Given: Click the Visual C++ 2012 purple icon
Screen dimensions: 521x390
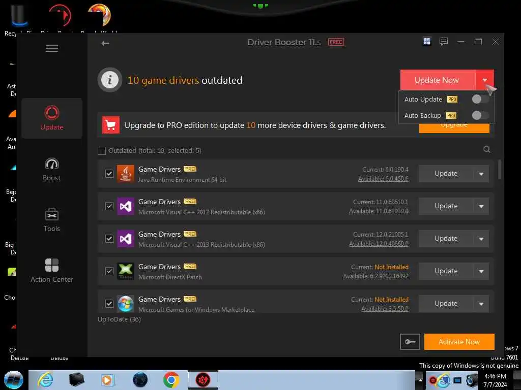Looking at the screenshot, I should click(126, 206).
